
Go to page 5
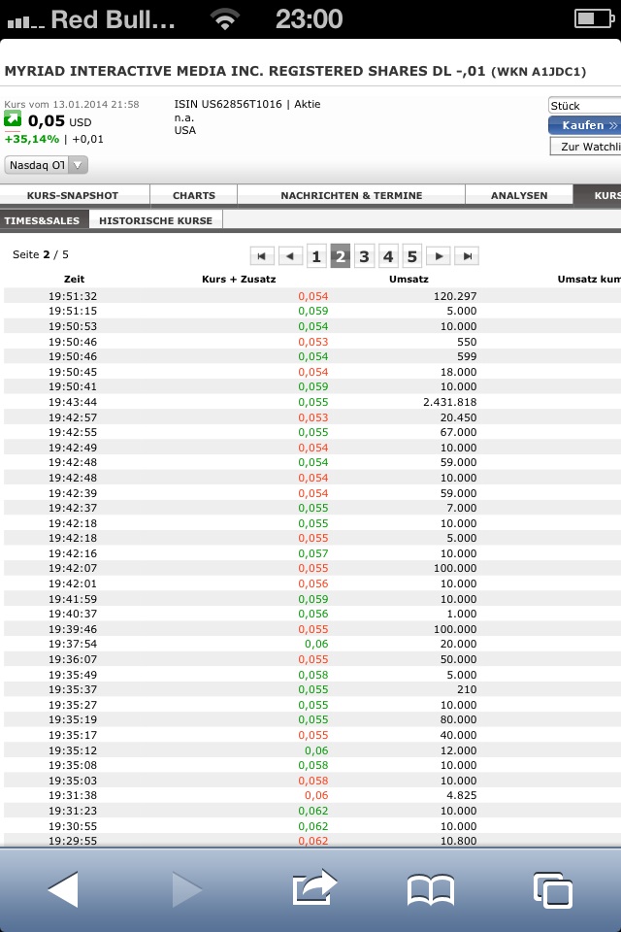(x=411, y=256)
